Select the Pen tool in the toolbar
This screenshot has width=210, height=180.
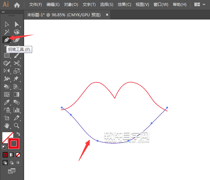click(6, 40)
